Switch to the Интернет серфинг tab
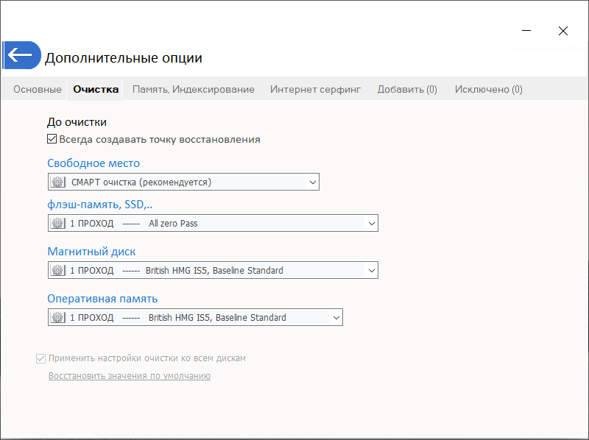 tap(315, 89)
